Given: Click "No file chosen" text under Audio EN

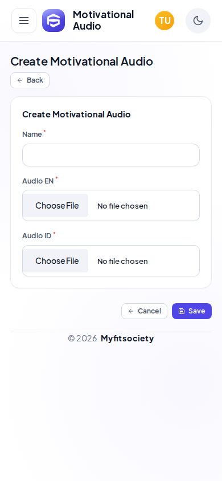Looking at the screenshot, I should click(x=122, y=206).
